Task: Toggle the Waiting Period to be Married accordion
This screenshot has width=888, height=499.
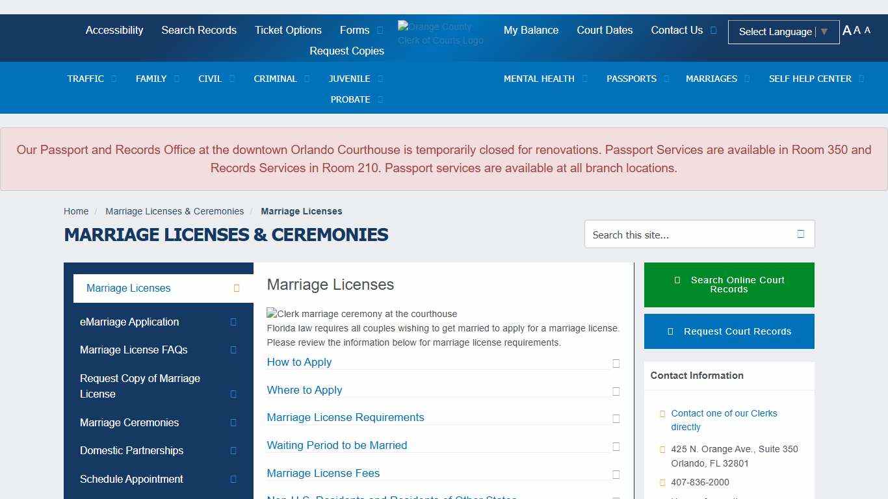Action: coord(337,446)
